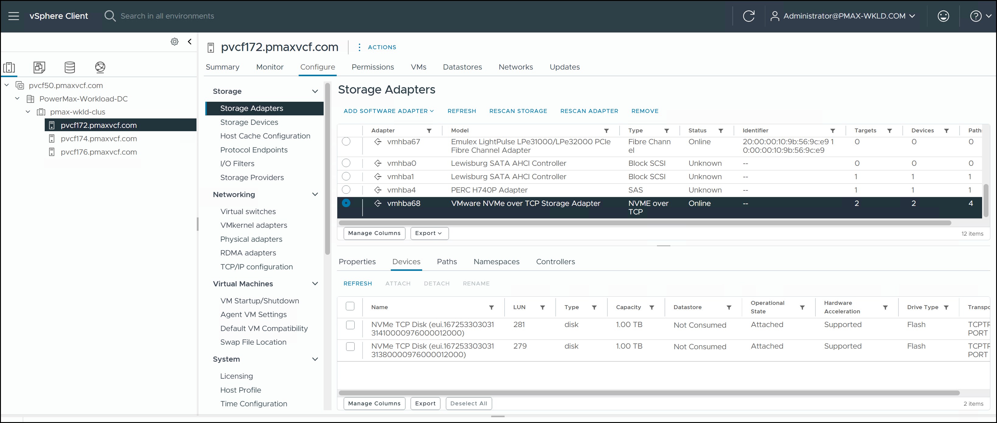This screenshot has height=423, width=997.
Task: Open the Add Software Adapter dropdown
Action: pos(389,111)
